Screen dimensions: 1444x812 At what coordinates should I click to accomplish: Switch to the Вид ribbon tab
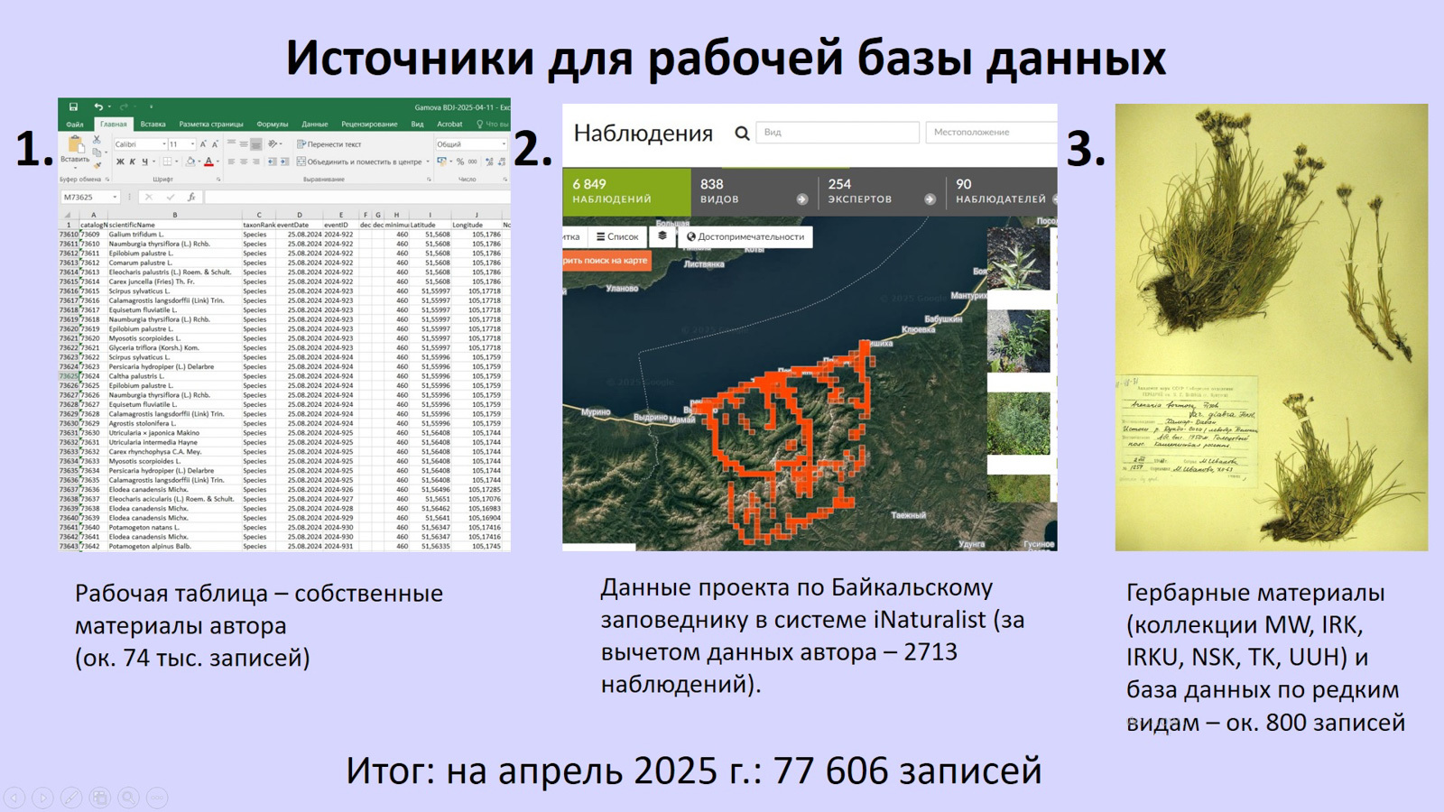coord(417,125)
